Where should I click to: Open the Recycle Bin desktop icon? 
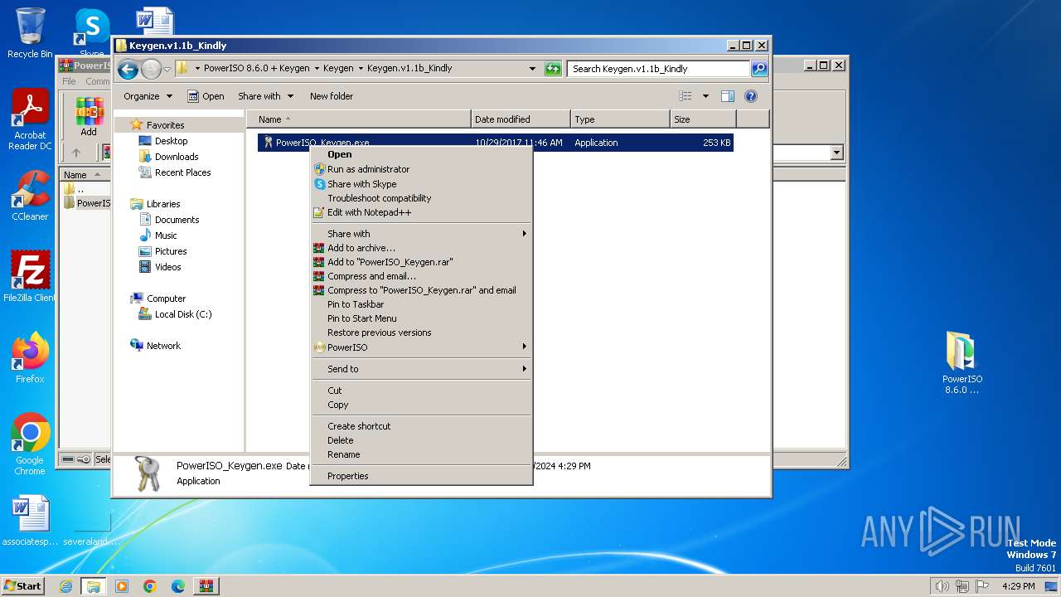pyautogui.click(x=30, y=33)
